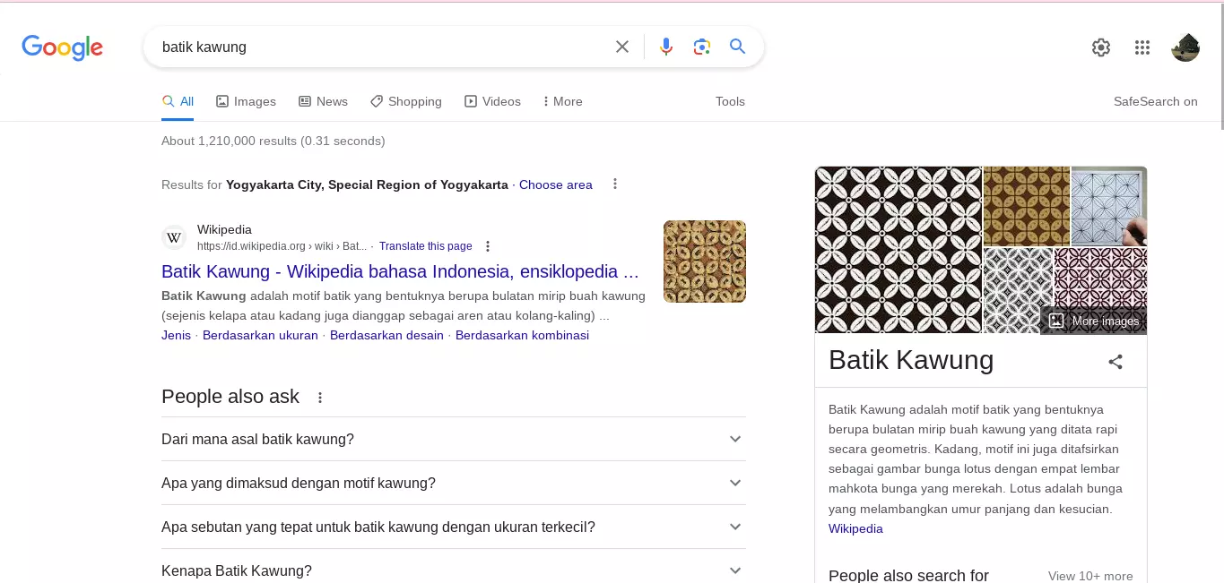Open the Google apps grid icon
This screenshot has width=1224, height=583.
tap(1142, 47)
